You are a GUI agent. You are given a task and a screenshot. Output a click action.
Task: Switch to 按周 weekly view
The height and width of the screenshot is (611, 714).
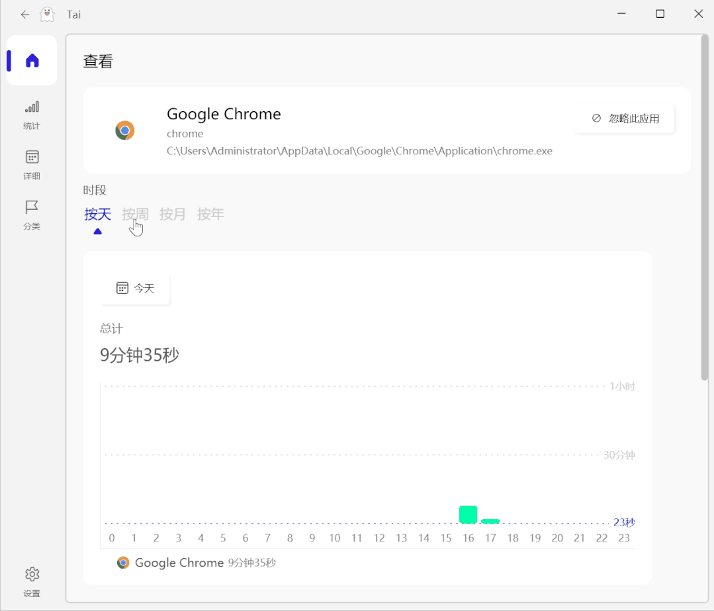coord(135,214)
